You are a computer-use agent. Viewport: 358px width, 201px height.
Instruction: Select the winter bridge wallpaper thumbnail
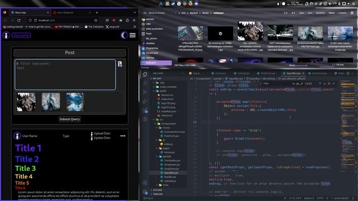340,33
